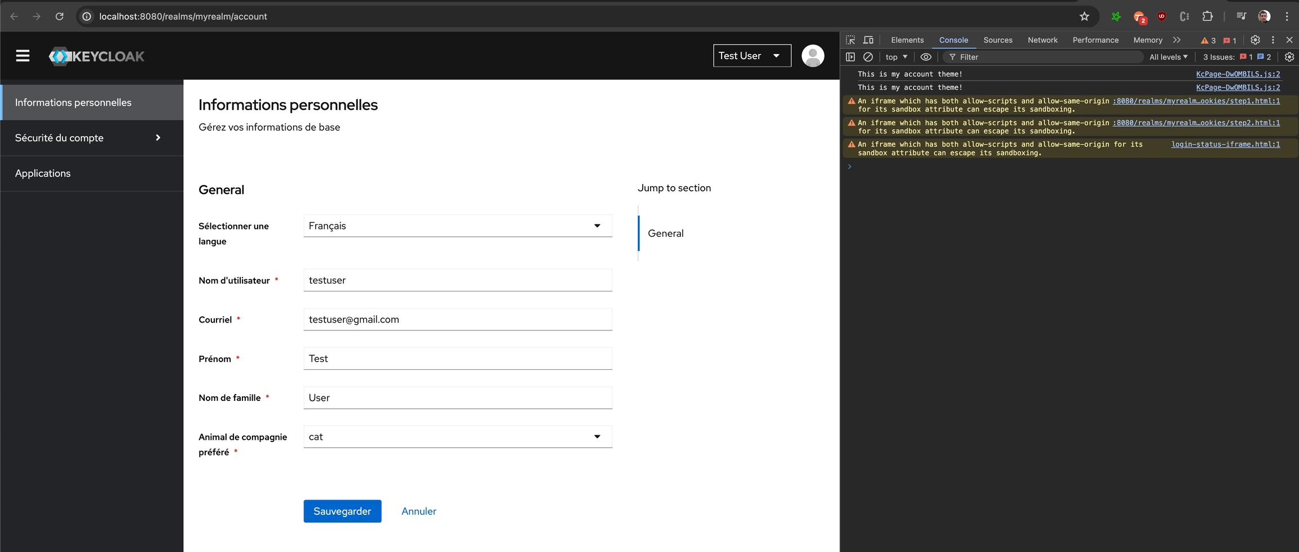Click the Annuler link
Image resolution: width=1299 pixels, height=552 pixels.
[418, 511]
